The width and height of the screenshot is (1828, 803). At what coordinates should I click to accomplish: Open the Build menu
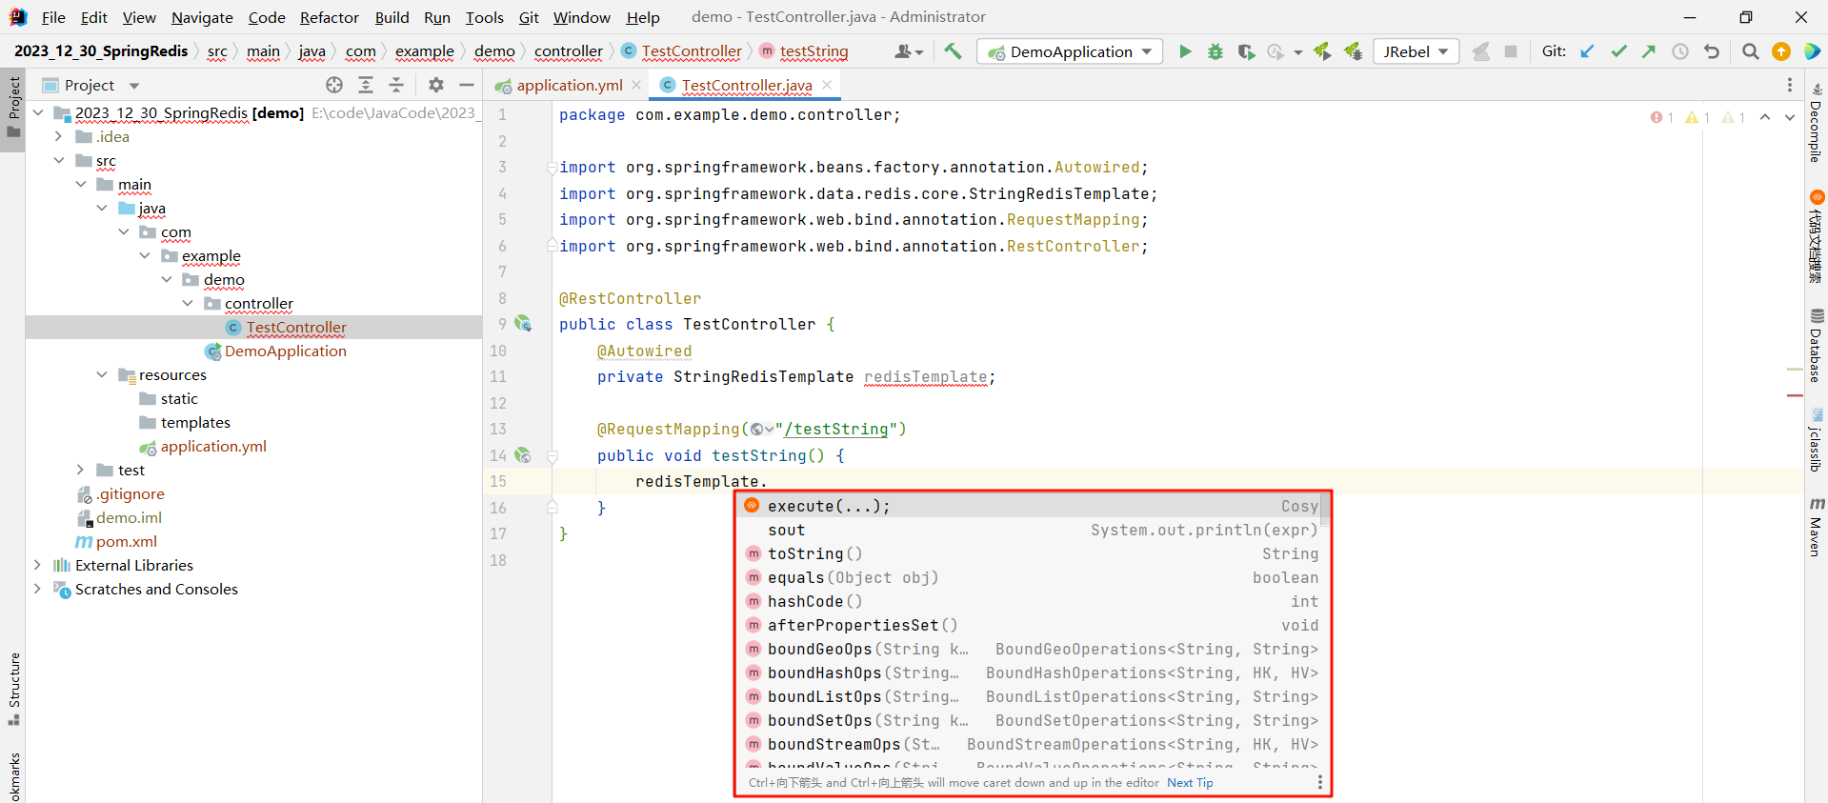(392, 17)
